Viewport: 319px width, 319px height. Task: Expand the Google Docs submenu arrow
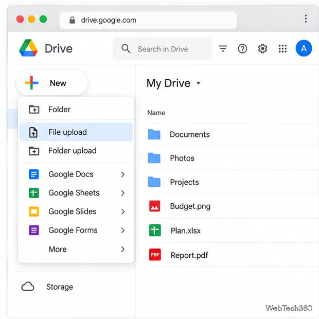(x=122, y=174)
